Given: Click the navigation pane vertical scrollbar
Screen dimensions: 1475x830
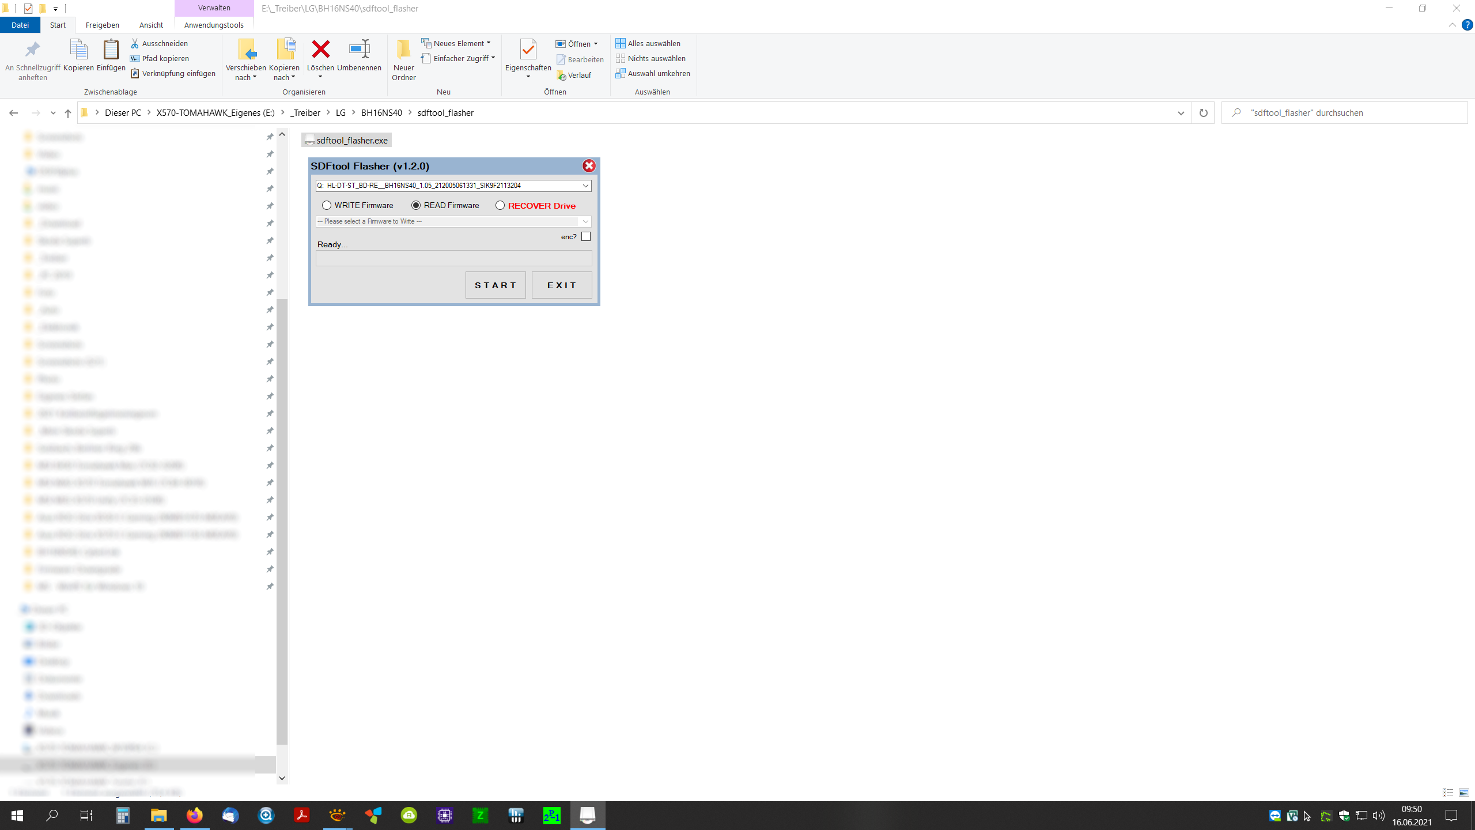Looking at the screenshot, I should pos(282,519).
